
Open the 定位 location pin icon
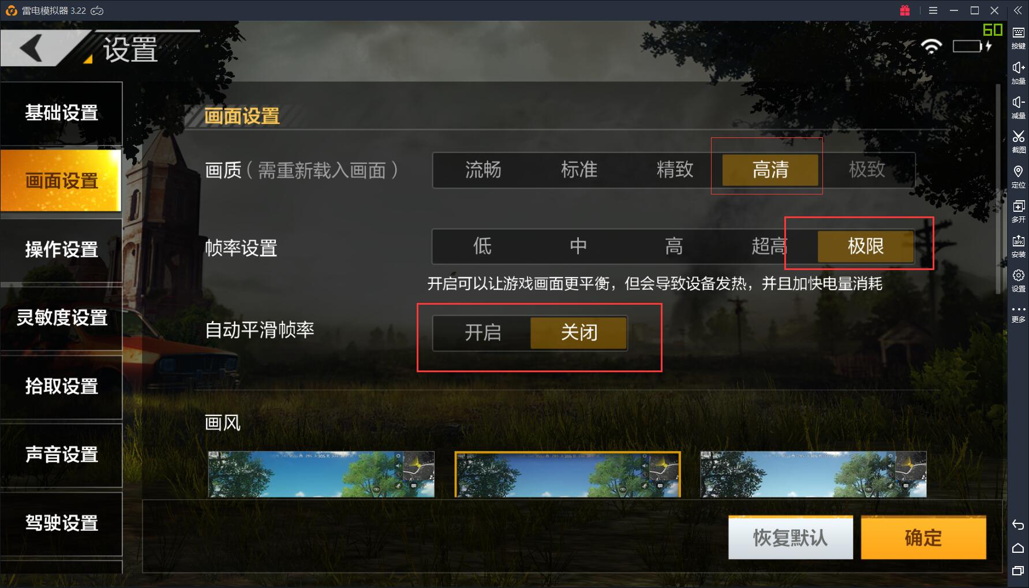(1019, 177)
